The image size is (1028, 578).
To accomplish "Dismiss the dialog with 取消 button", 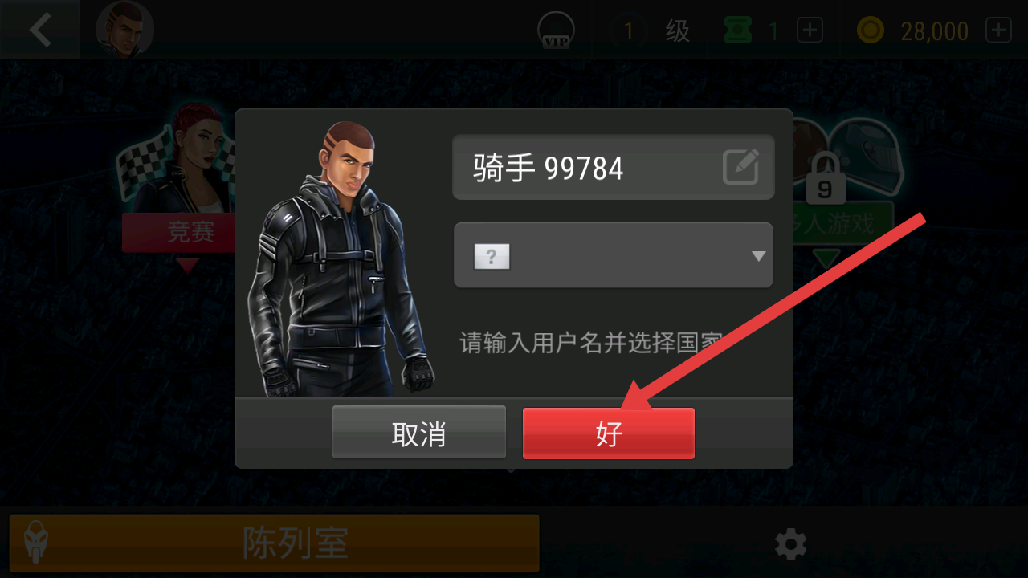I will (x=419, y=433).
